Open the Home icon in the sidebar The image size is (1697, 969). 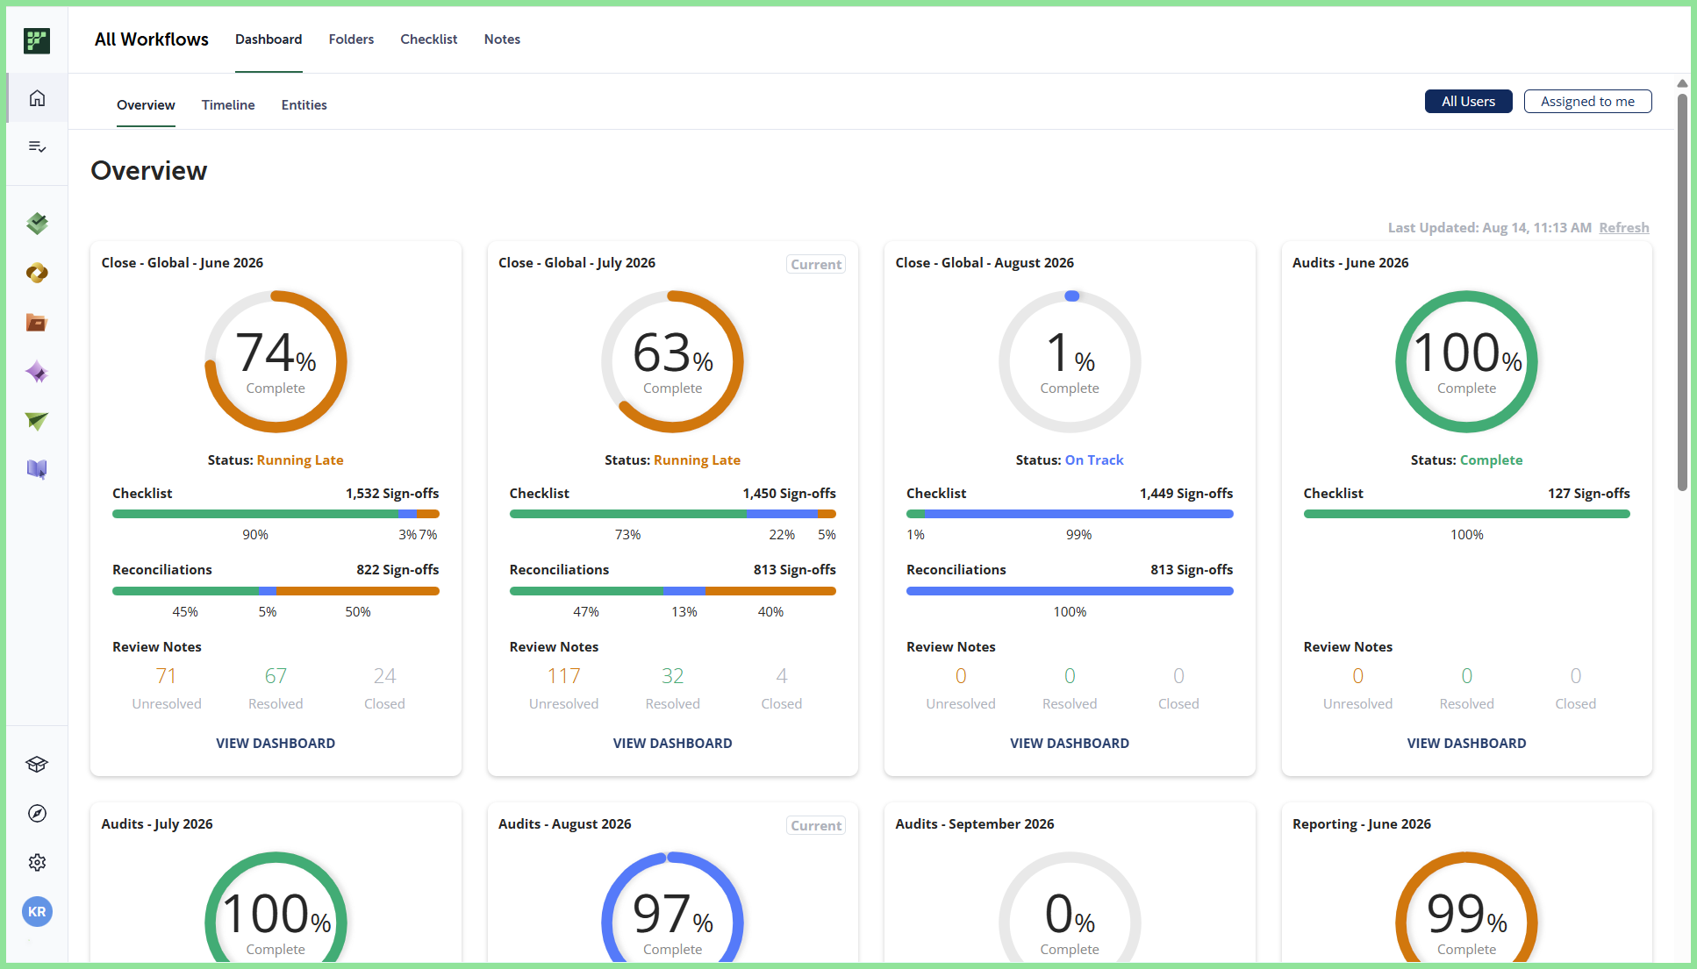[37, 98]
